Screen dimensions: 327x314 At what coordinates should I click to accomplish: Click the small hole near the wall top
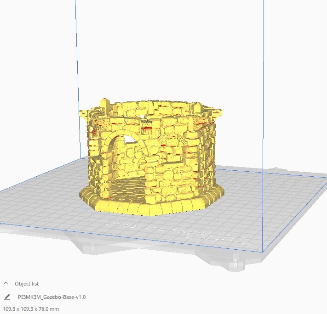[146, 117]
